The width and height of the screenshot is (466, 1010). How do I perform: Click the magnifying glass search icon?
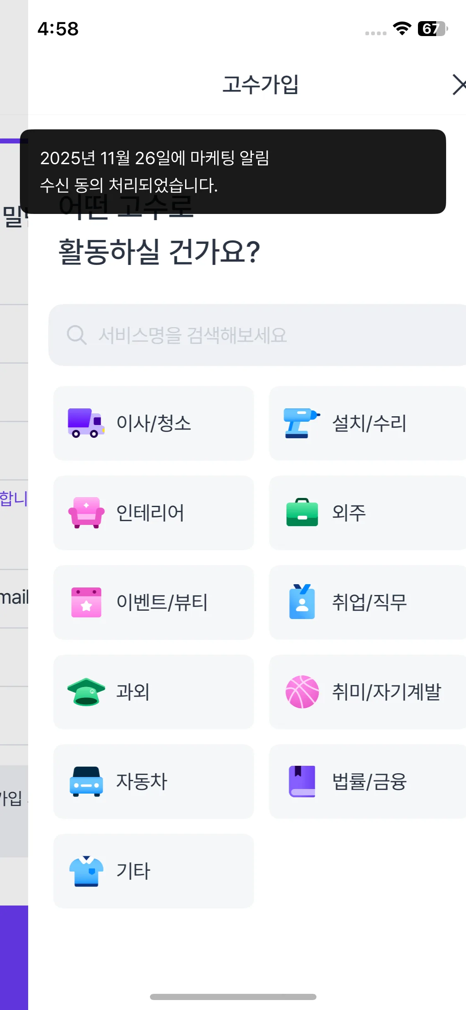tap(77, 335)
